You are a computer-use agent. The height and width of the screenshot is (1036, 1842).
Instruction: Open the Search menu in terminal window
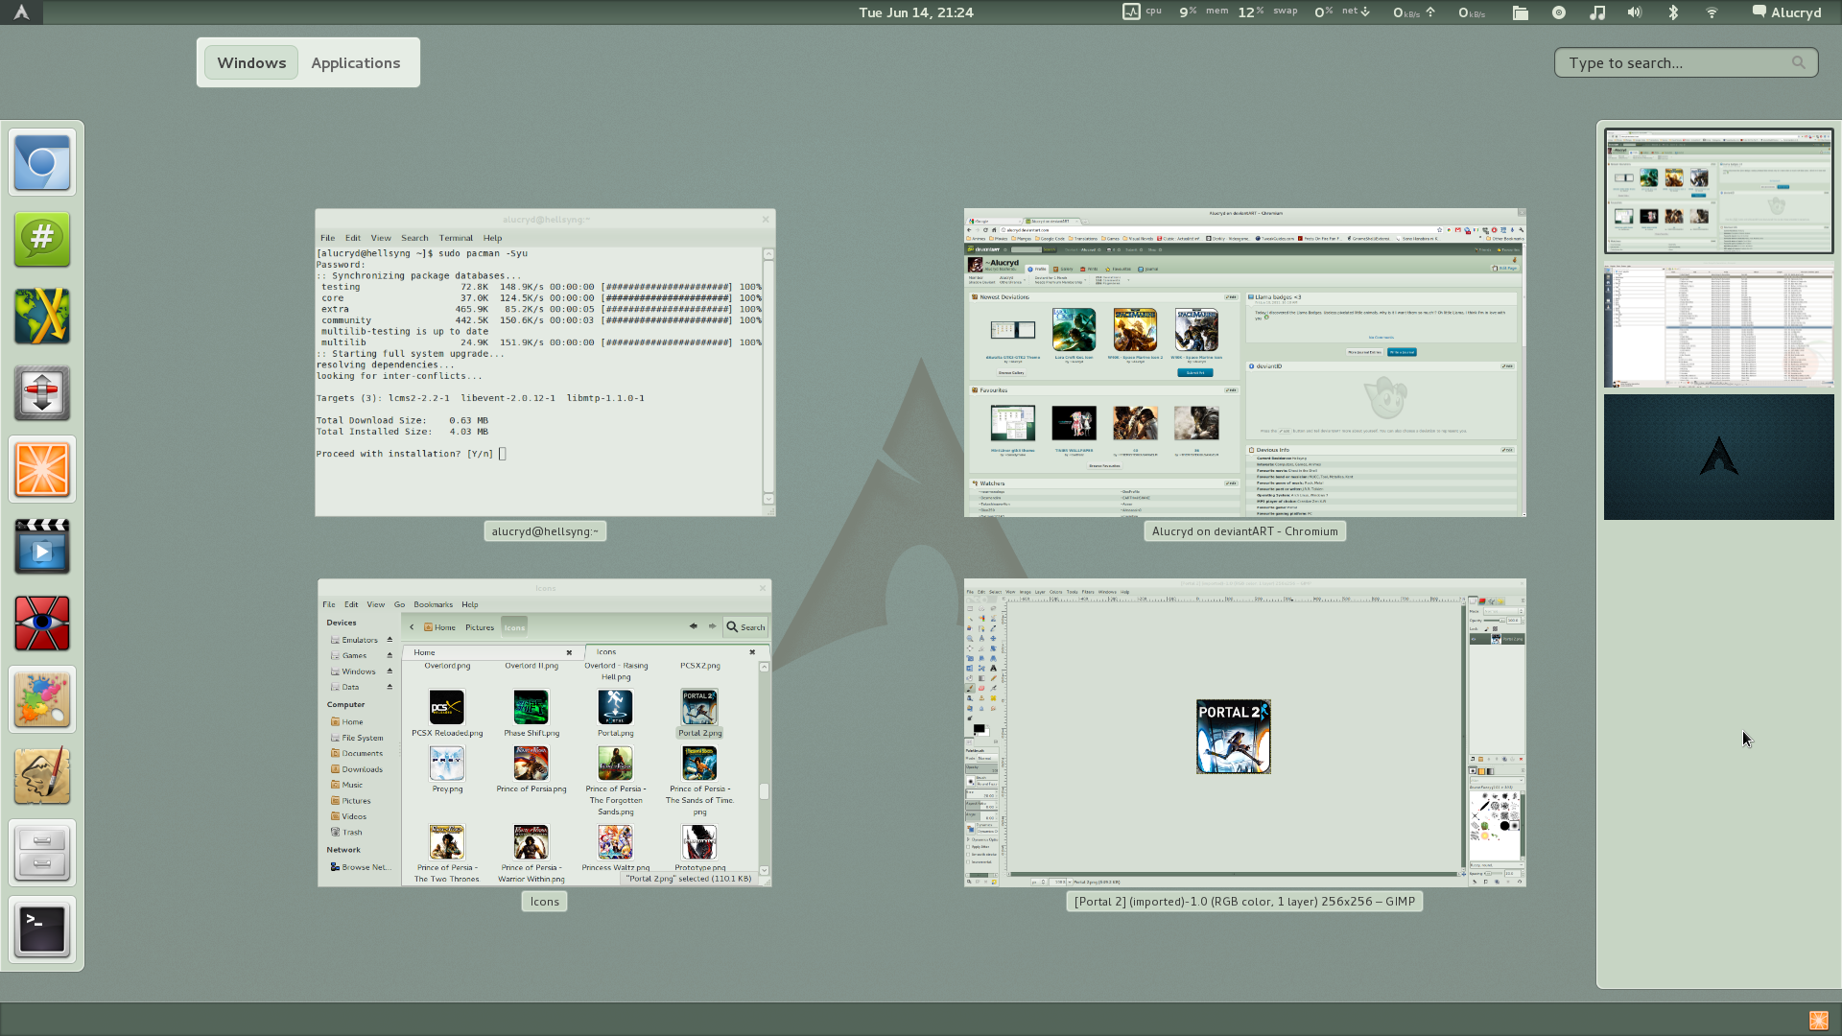[414, 238]
